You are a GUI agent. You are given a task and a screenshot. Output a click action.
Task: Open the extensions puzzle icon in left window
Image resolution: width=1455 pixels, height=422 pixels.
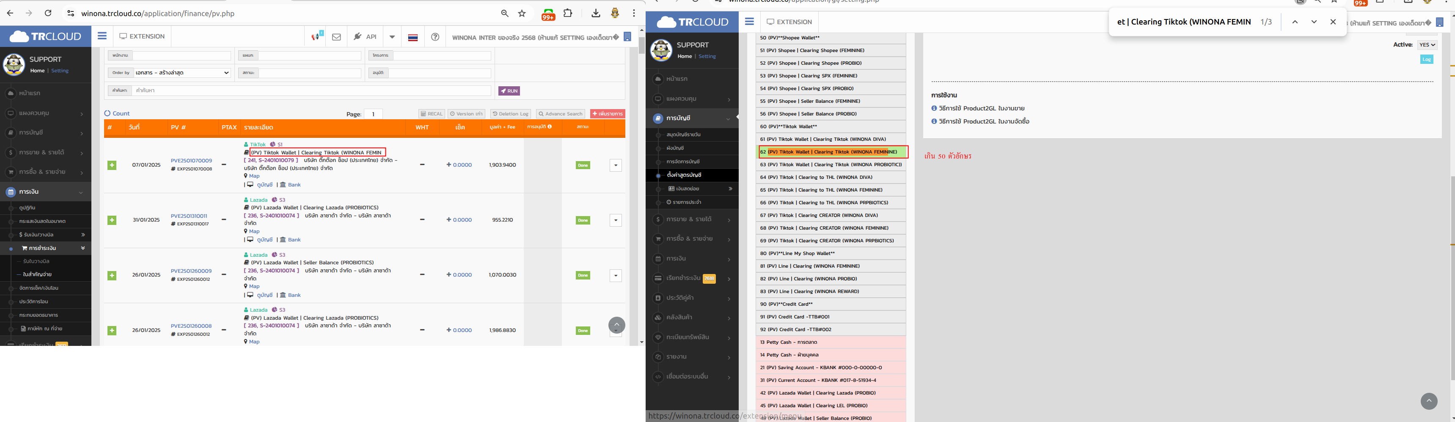point(568,13)
